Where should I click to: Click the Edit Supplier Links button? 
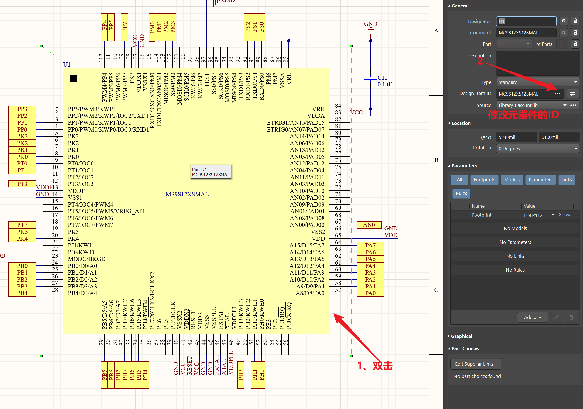[x=476, y=364]
